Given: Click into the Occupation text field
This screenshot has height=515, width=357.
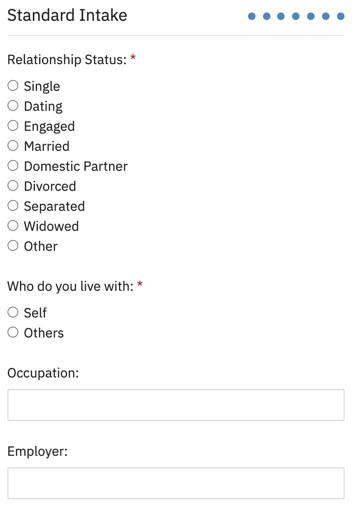Looking at the screenshot, I should [x=176, y=405].
